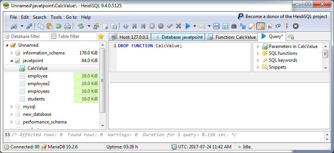
Task: Expand SQL keywords helper node
Action: point(258,60)
